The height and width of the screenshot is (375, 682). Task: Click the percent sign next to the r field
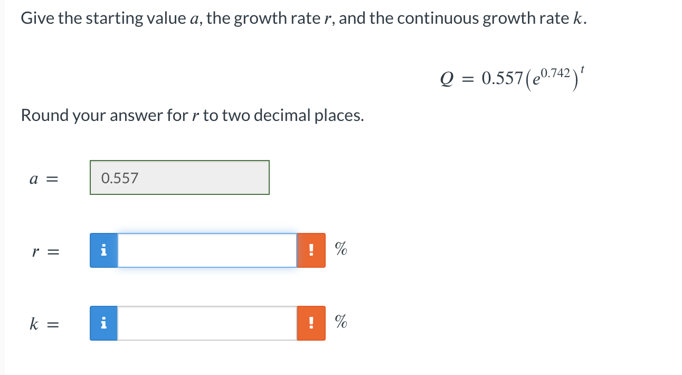pyautogui.click(x=339, y=250)
